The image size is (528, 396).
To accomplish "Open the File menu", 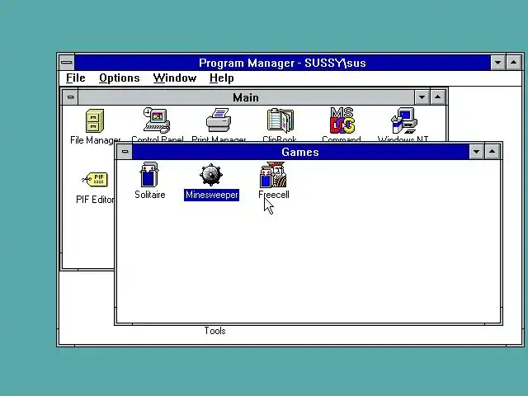I will [x=75, y=78].
